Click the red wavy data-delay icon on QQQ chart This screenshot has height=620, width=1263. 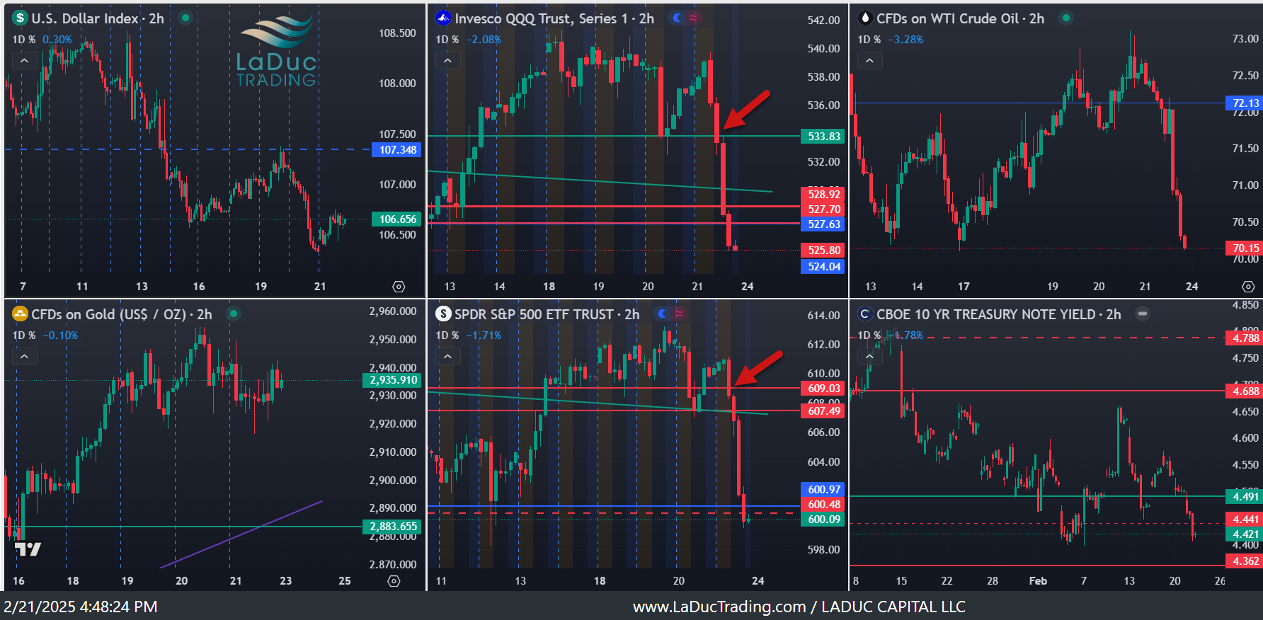[x=692, y=18]
